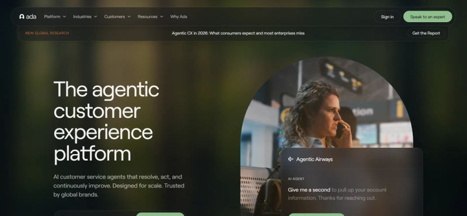Click the Ada logo

click(27, 17)
